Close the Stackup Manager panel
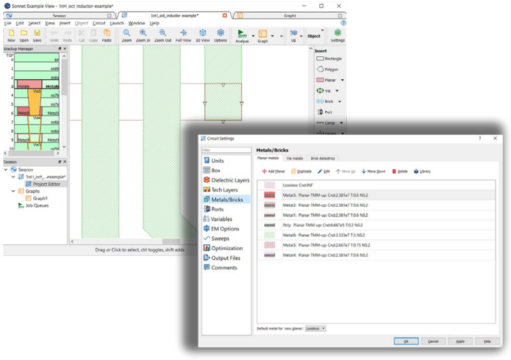Viewport: 511px width, 360px height. click(65, 49)
